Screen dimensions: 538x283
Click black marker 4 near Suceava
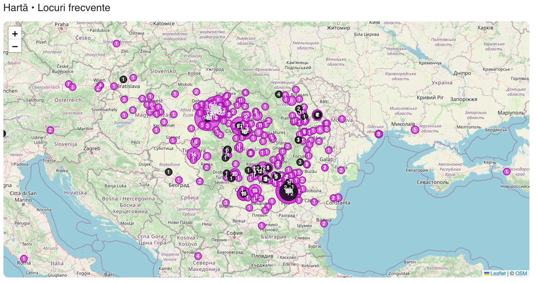278,94
